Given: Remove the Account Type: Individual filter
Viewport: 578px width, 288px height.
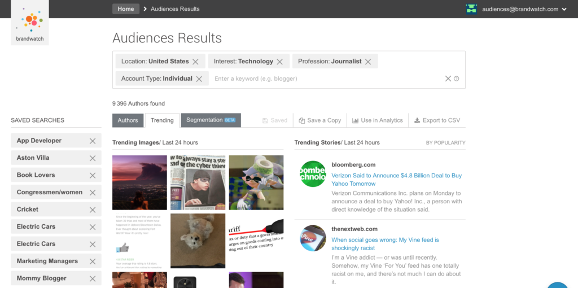Looking at the screenshot, I should tap(199, 79).
